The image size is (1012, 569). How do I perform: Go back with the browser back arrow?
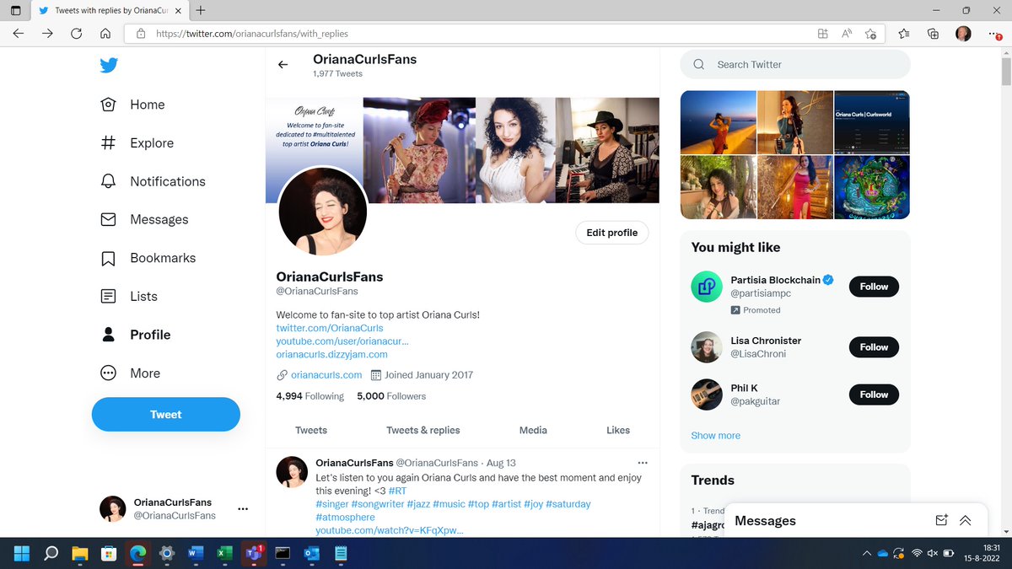[x=19, y=34]
